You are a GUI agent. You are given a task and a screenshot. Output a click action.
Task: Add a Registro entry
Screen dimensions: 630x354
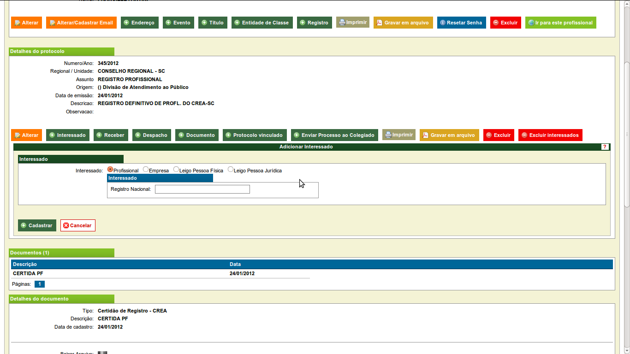[315, 23]
